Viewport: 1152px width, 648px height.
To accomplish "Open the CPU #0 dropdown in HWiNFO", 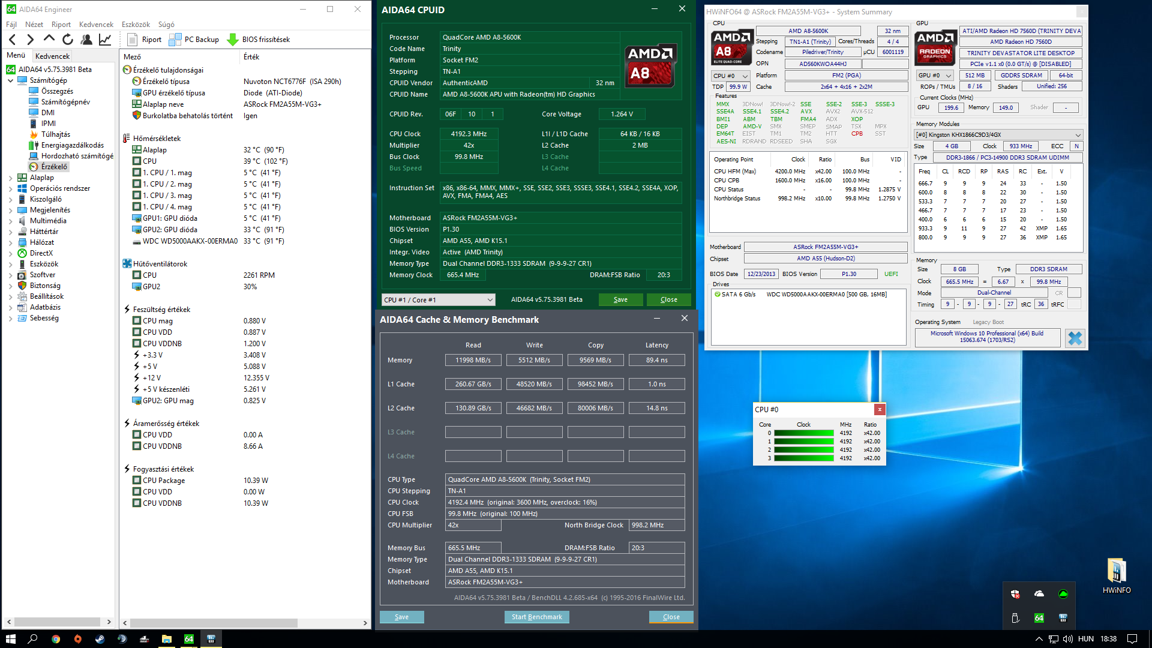I will coord(731,76).
